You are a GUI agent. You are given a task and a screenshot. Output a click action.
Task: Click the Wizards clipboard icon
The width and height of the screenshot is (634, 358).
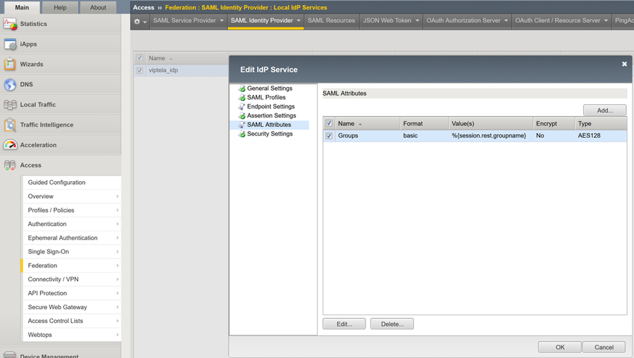point(10,64)
